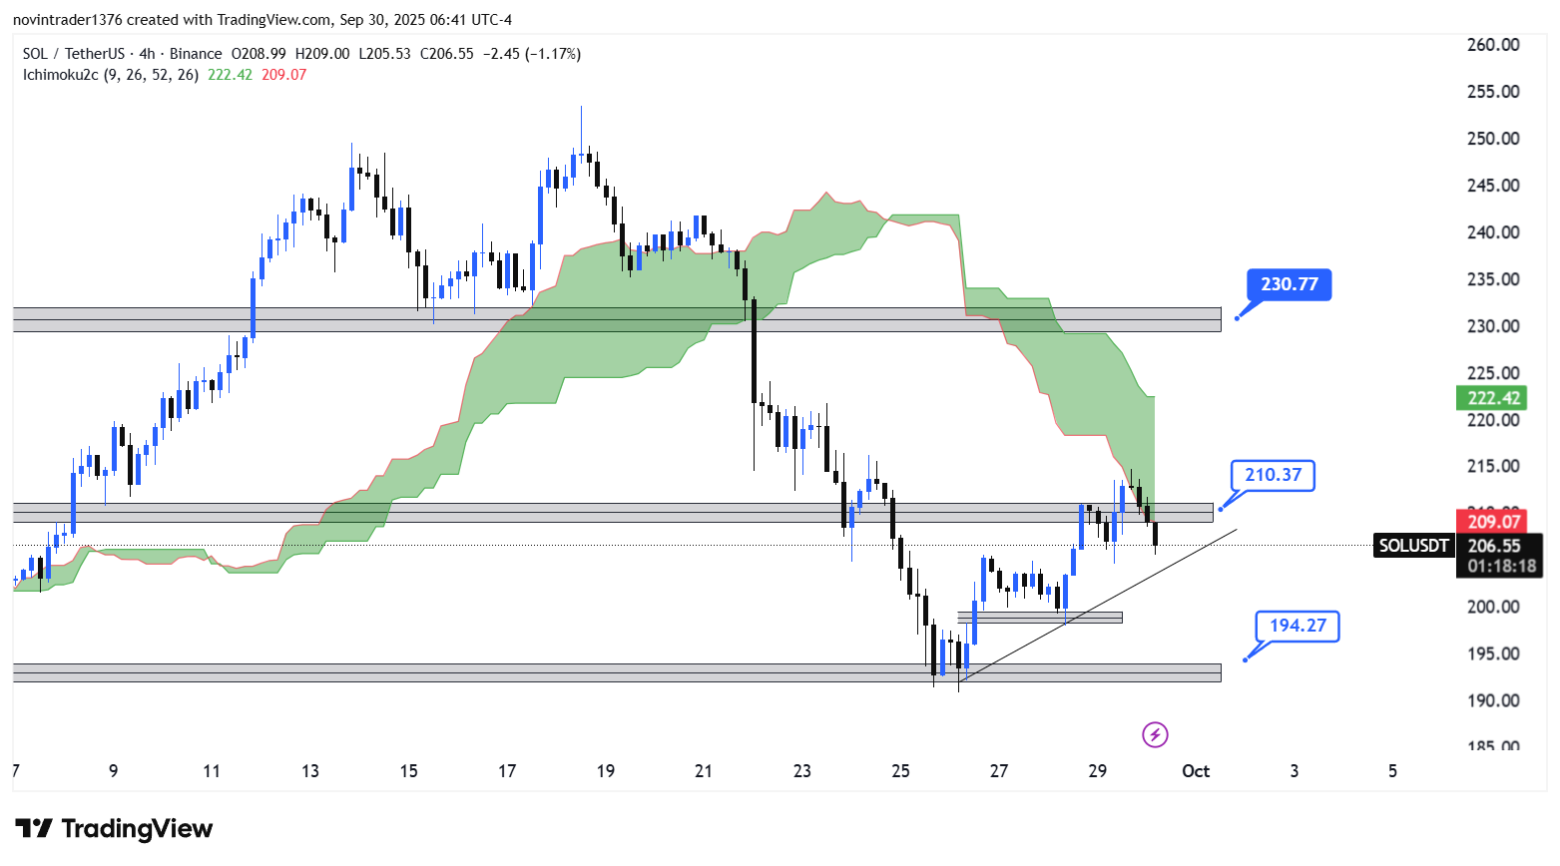Click the novintrader1376 attribution text
Screen dimensions: 1560x866
70,20
